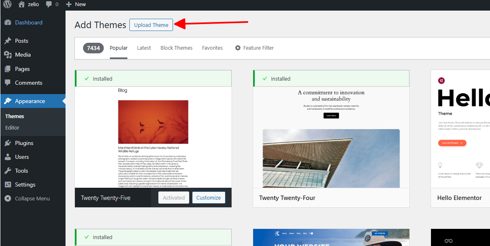Click the zelio site name link
Screen dimensions: 490x246
tap(34, 4)
